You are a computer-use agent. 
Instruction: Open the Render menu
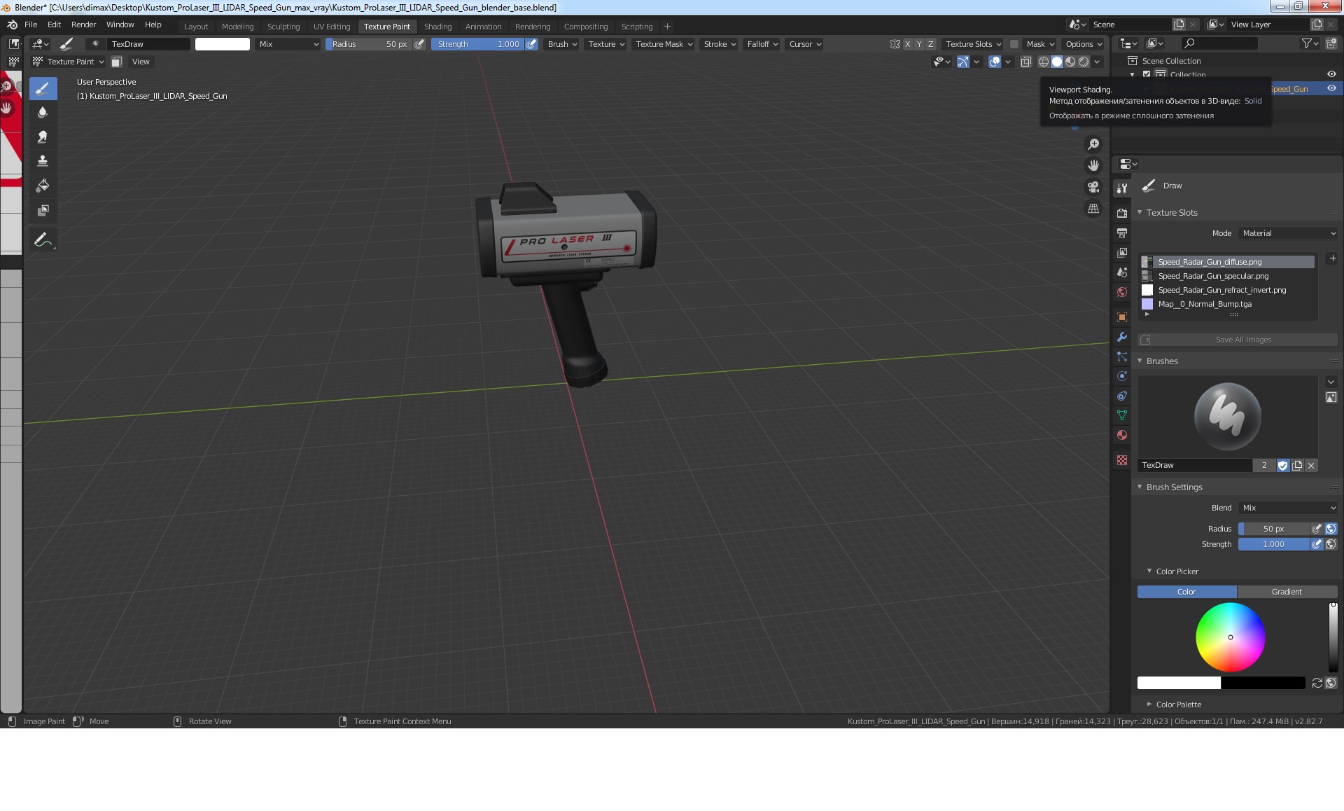pos(83,25)
